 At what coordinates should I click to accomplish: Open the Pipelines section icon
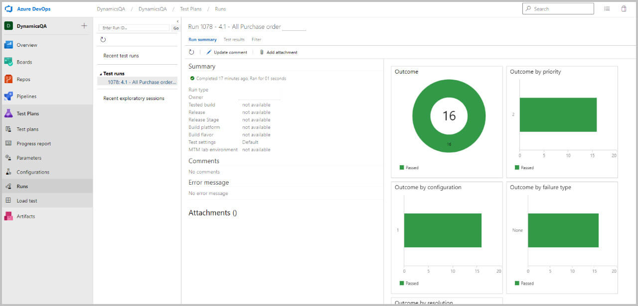tap(8, 96)
